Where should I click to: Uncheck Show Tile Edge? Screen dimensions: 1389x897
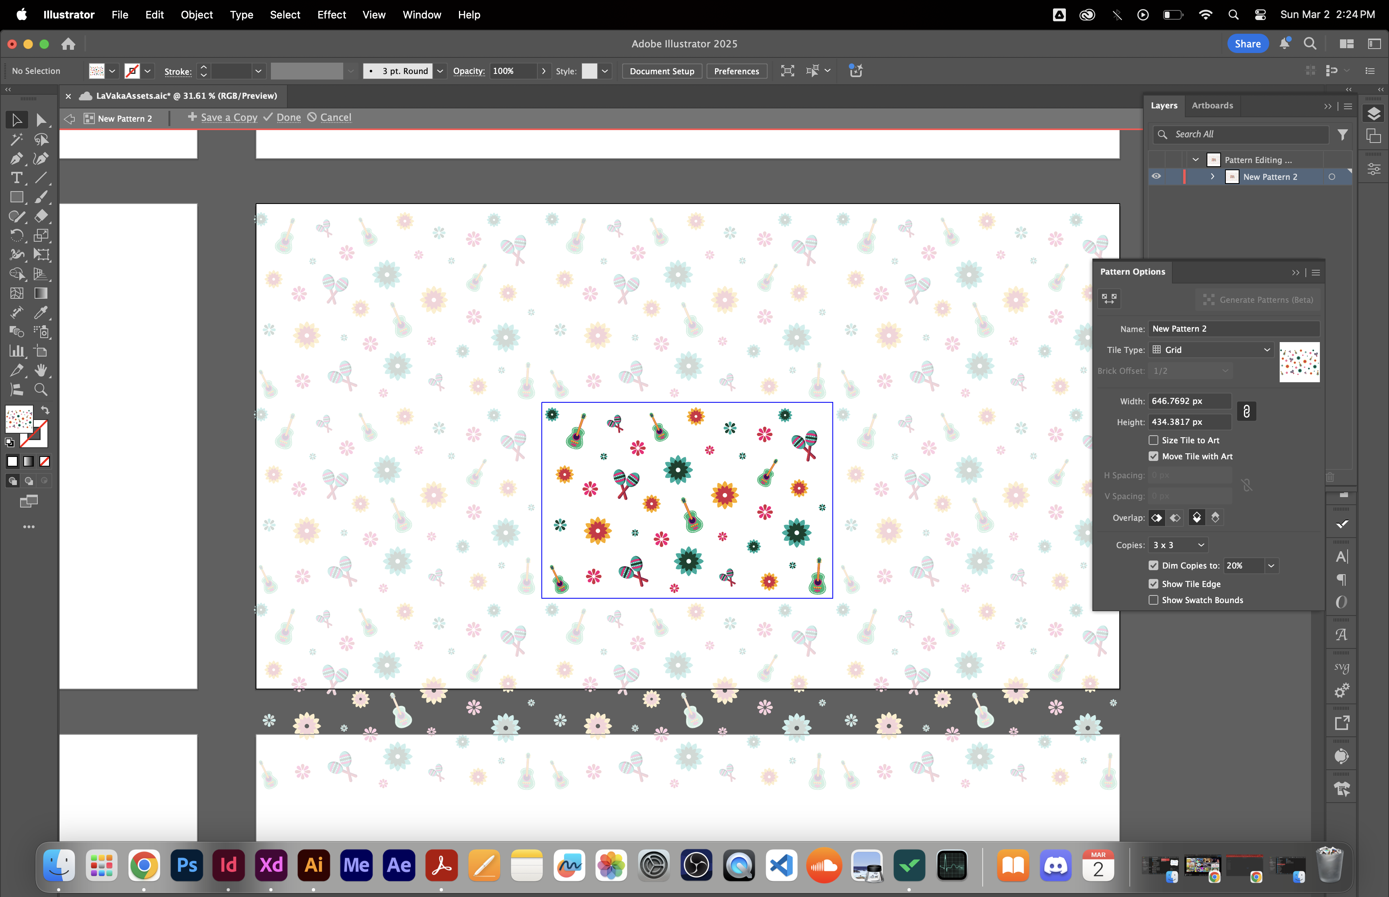[x=1153, y=584]
